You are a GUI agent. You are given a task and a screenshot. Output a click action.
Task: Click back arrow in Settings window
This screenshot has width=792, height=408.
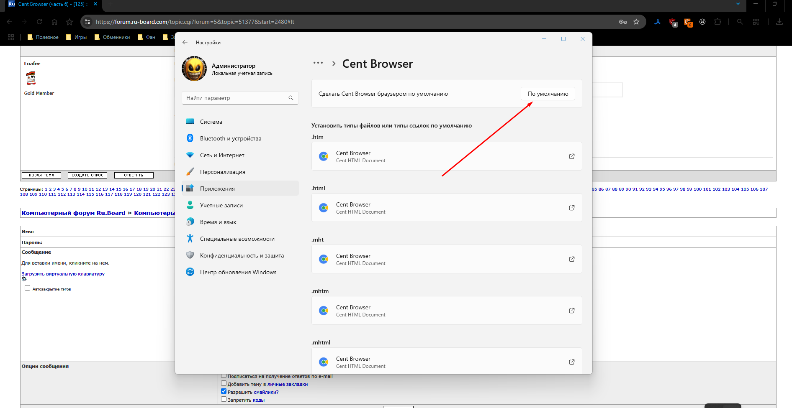tap(185, 43)
